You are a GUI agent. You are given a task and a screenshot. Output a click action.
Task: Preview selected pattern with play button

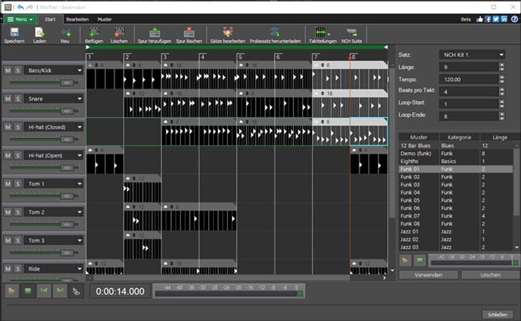click(x=405, y=261)
